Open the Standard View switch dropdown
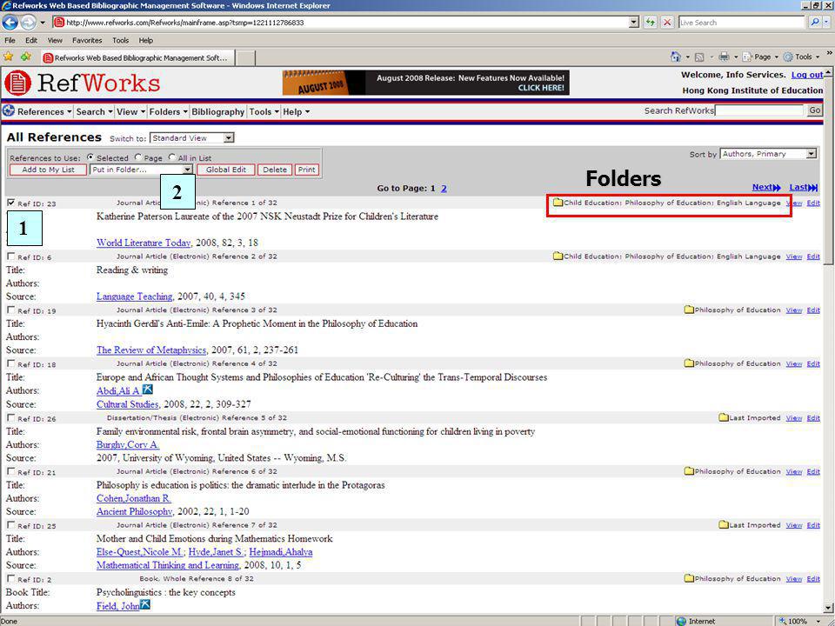 click(x=191, y=138)
